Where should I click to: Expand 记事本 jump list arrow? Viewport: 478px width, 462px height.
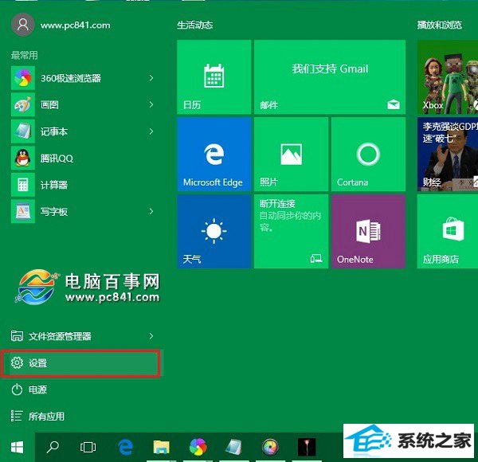click(151, 131)
